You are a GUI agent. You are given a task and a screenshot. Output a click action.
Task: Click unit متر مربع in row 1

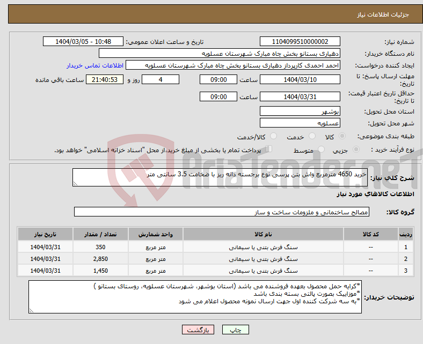tap(155, 247)
